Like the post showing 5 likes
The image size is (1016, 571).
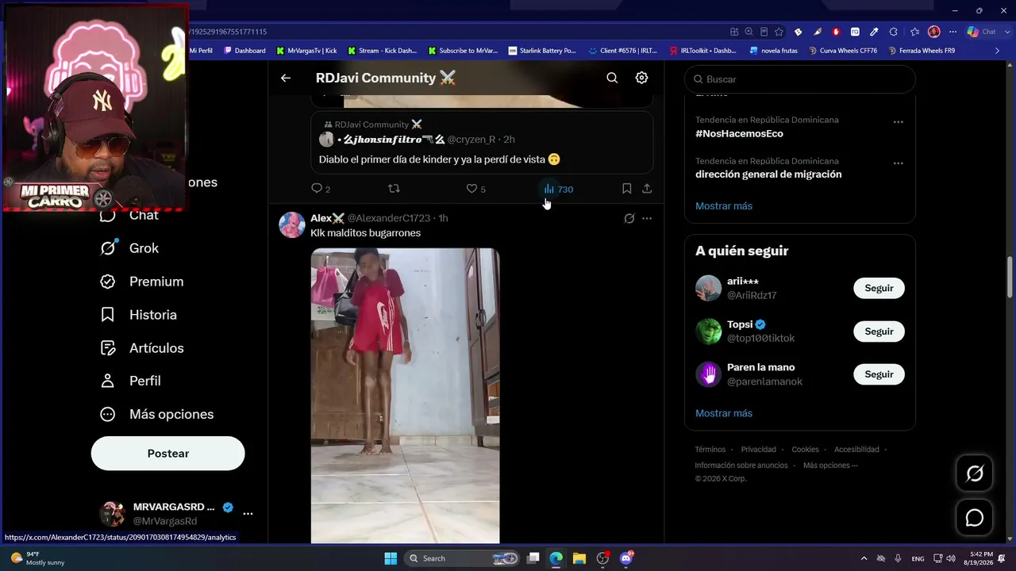(x=475, y=189)
